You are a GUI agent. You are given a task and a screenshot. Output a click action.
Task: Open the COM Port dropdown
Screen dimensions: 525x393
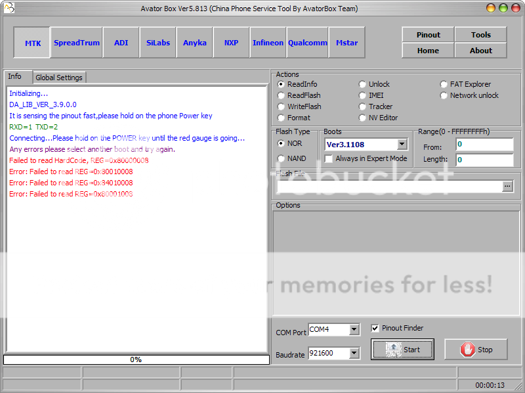[x=354, y=330]
